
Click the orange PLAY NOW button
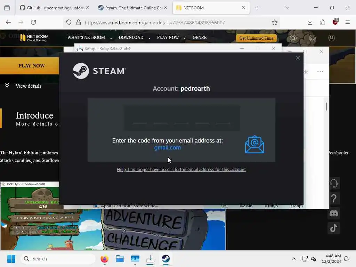(x=30, y=66)
